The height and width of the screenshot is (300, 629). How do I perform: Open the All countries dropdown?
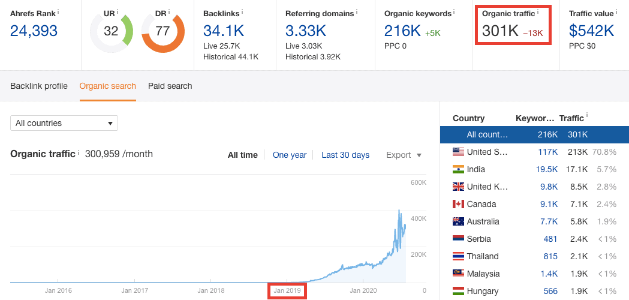click(64, 123)
